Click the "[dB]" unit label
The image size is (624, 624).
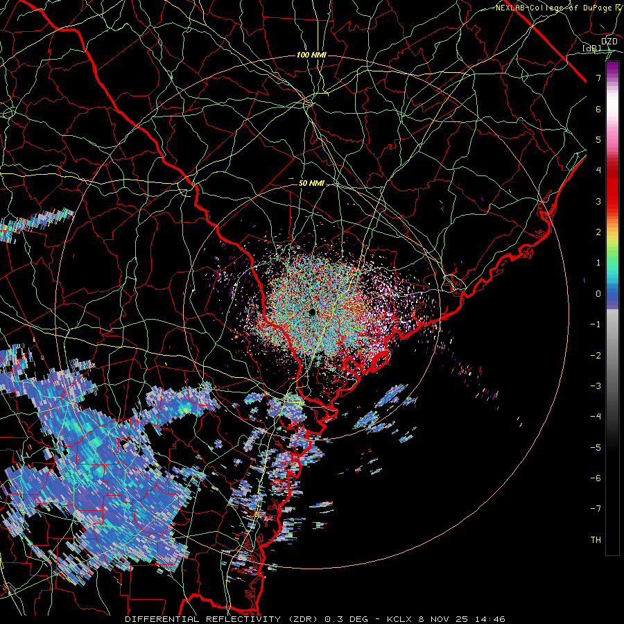point(592,49)
